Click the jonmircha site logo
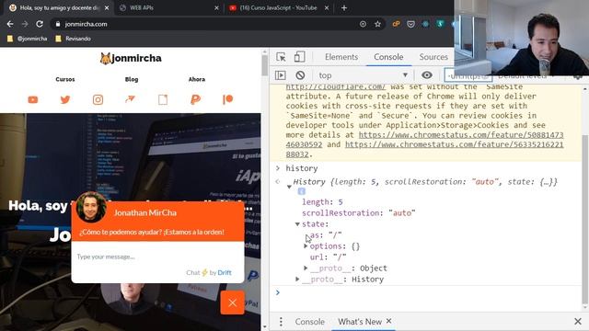The width and height of the screenshot is (589, 331). click(x=131, y=58)
